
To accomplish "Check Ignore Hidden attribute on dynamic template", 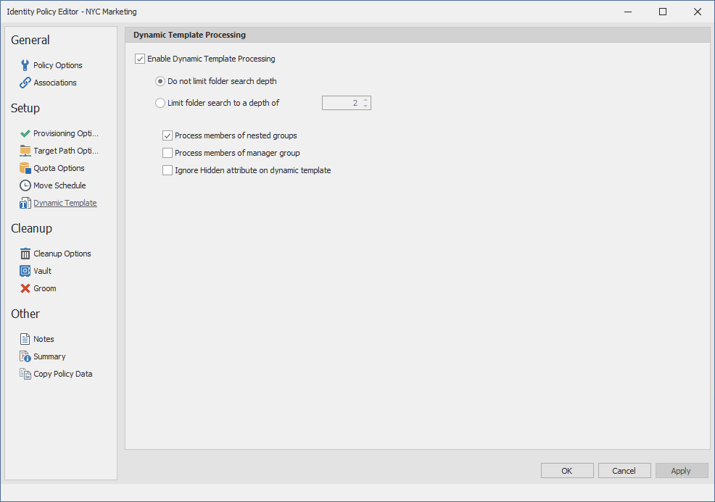I will pos(168,170).
